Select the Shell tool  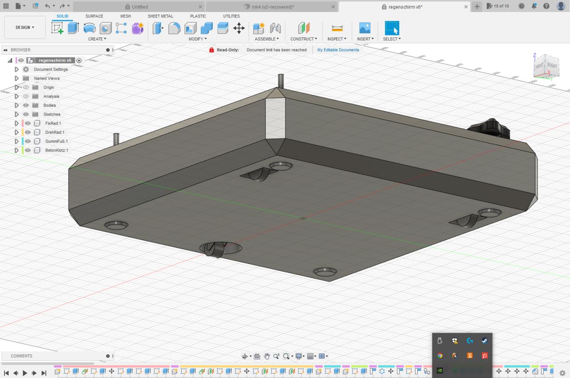point(191,28)
